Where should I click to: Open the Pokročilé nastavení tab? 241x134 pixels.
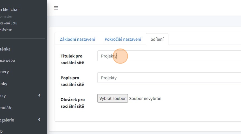coord(123,39)
